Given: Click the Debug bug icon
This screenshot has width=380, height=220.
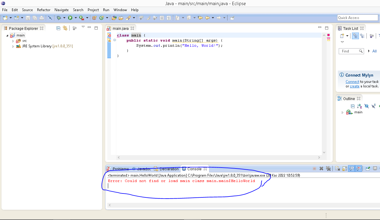Looking at the screenshot, I should coord(59,18).
